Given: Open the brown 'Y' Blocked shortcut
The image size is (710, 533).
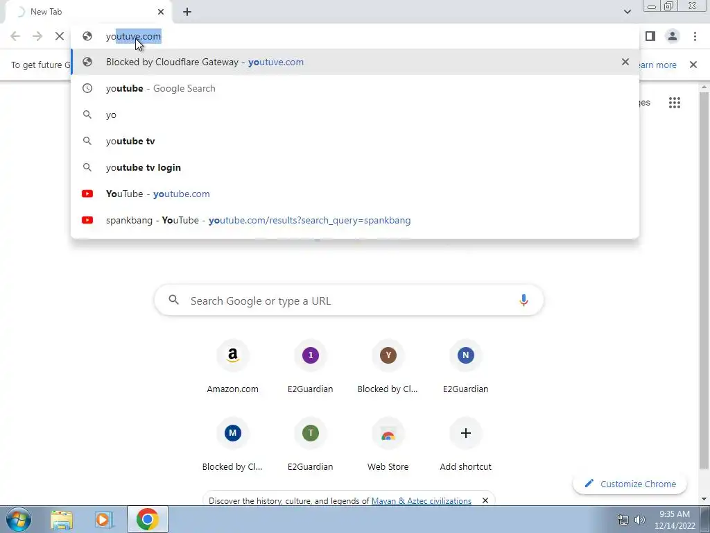Looking at the screenshot, I should (x=388, y=367).
